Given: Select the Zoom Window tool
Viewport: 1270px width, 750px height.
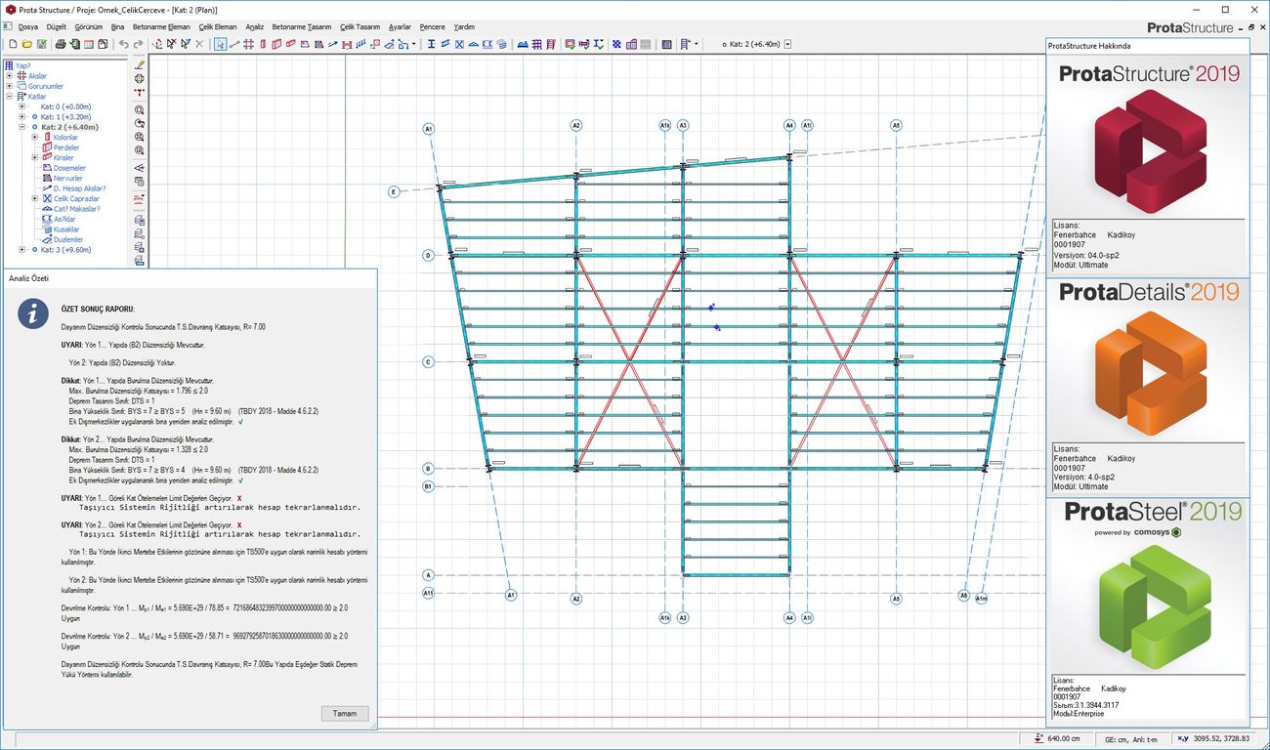Looking at the screenshot, I should point(140,110).
